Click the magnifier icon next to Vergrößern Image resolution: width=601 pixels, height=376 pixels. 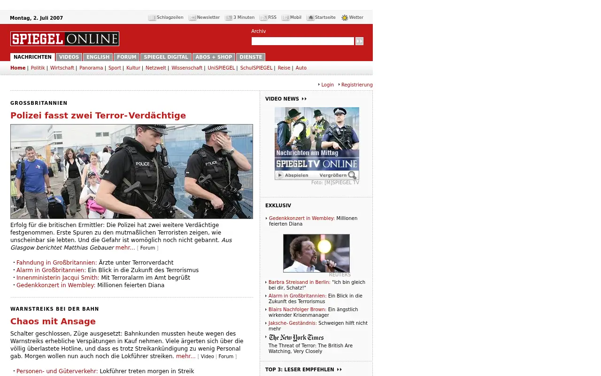[x=352, y=175]
